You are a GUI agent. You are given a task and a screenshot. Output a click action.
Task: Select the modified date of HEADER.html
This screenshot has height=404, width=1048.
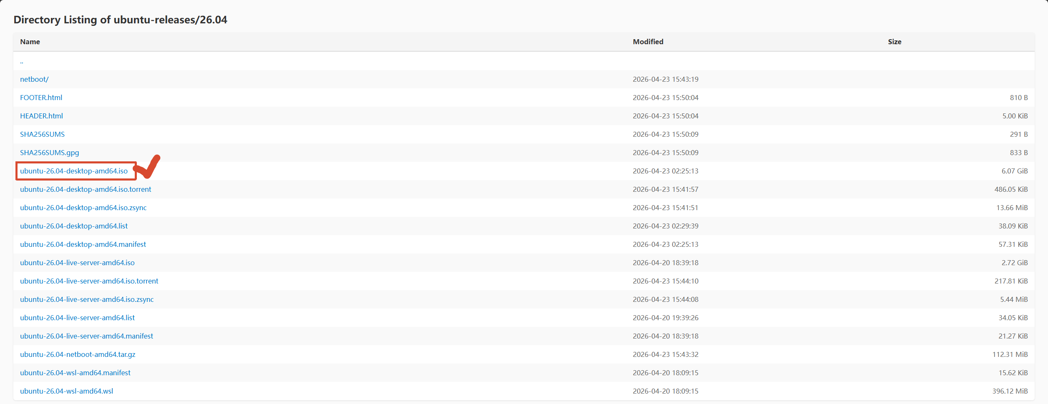(x=665, y=116)
